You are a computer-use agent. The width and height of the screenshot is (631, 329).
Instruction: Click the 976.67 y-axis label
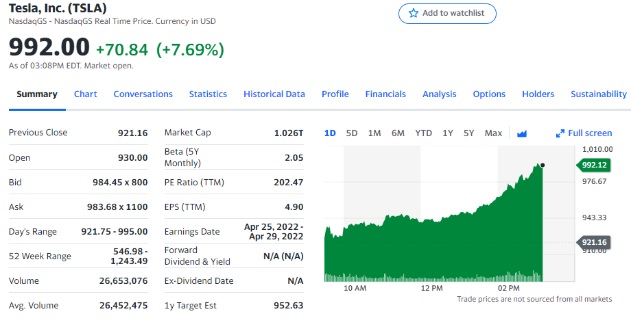coord(595,181)
